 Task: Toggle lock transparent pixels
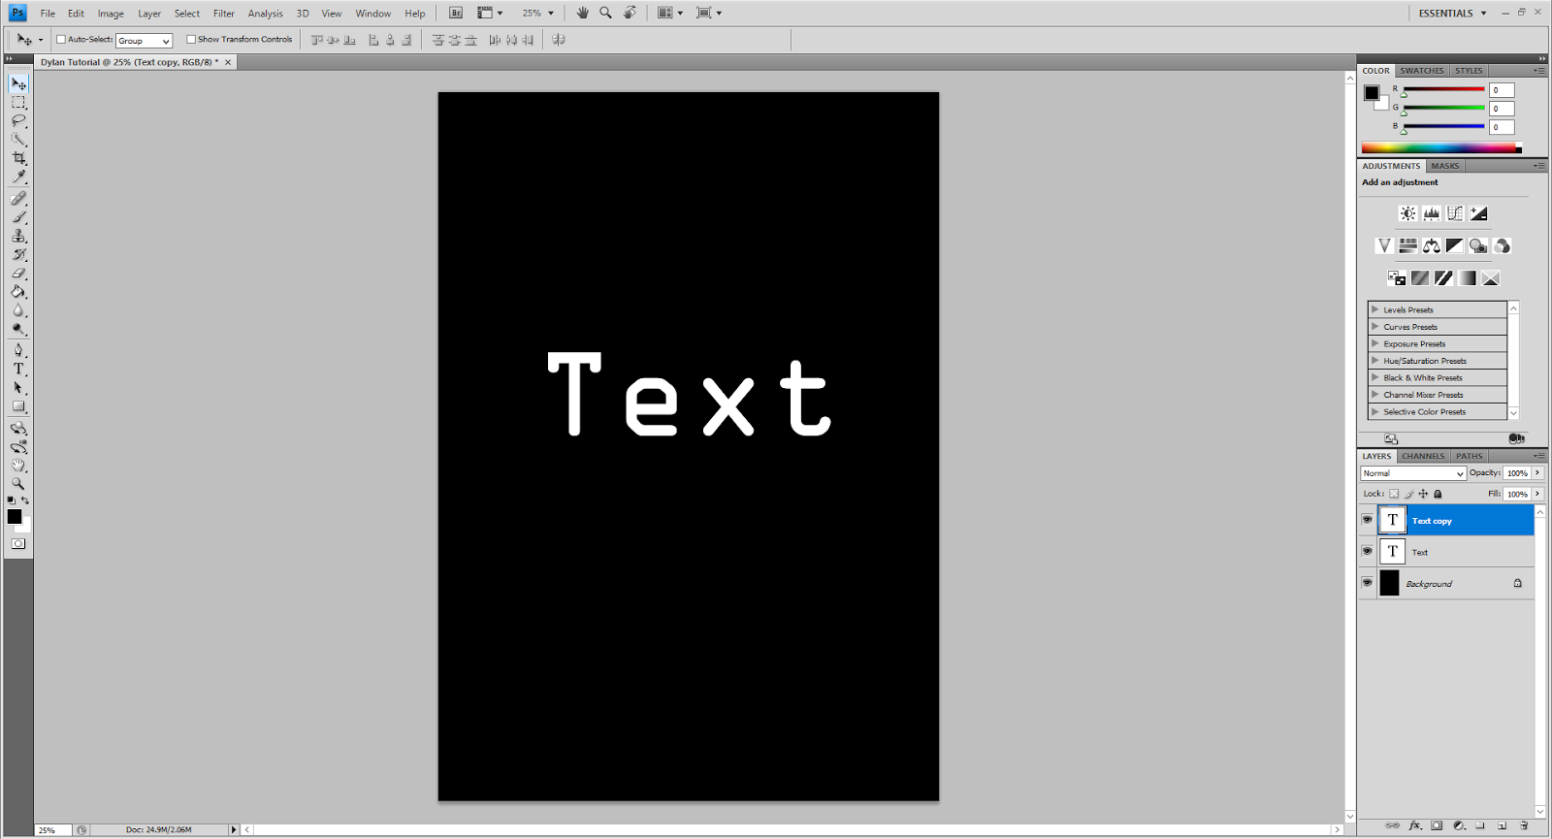(1394, 494)
